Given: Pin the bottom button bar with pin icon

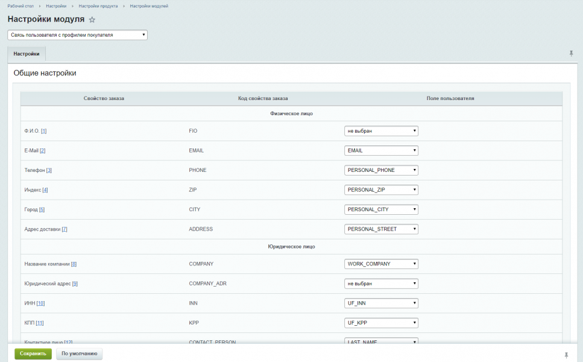Looking at the screenshot, I should pyautogui.click(x=566, y=355).
